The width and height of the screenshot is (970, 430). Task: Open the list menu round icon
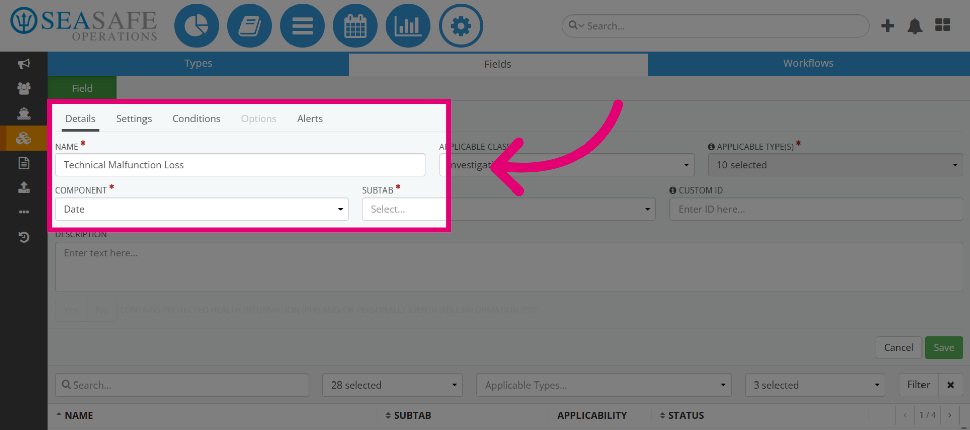302,26
